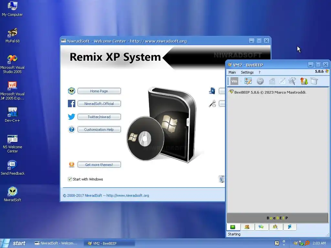Click the orange plus icon beside Get more themes

(71, 164)
